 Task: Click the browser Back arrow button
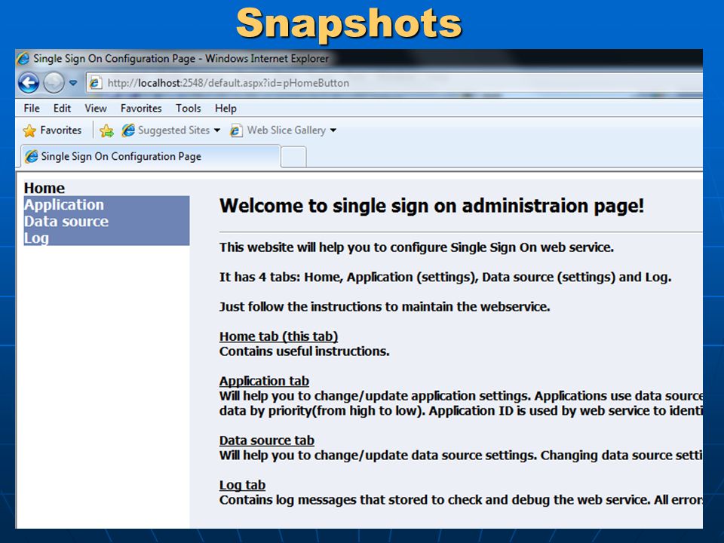(x=29, y=83)
